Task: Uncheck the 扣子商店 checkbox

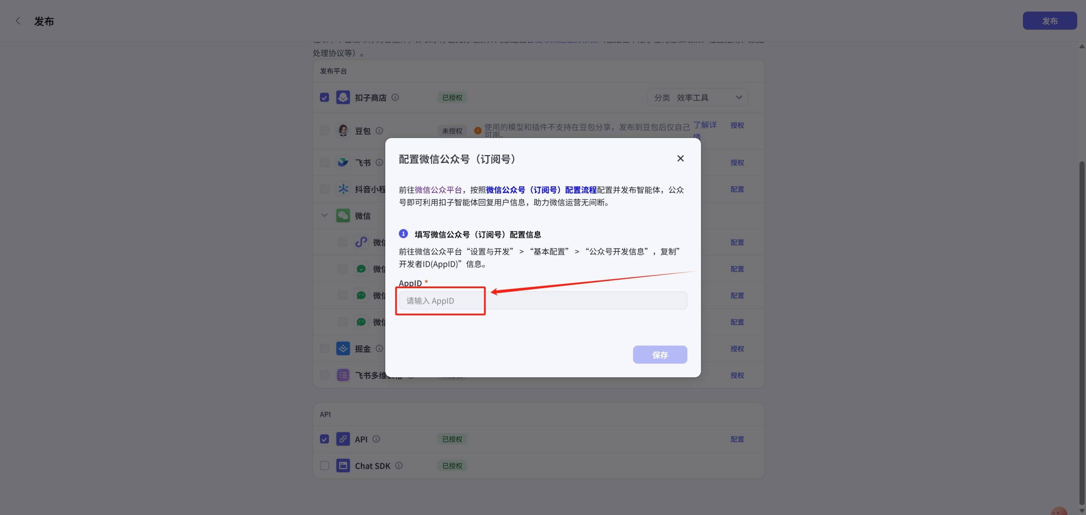Action: click(324, 97)
